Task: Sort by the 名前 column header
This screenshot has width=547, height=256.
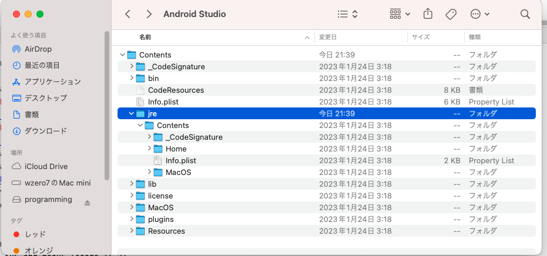Action: pos(145,37)
